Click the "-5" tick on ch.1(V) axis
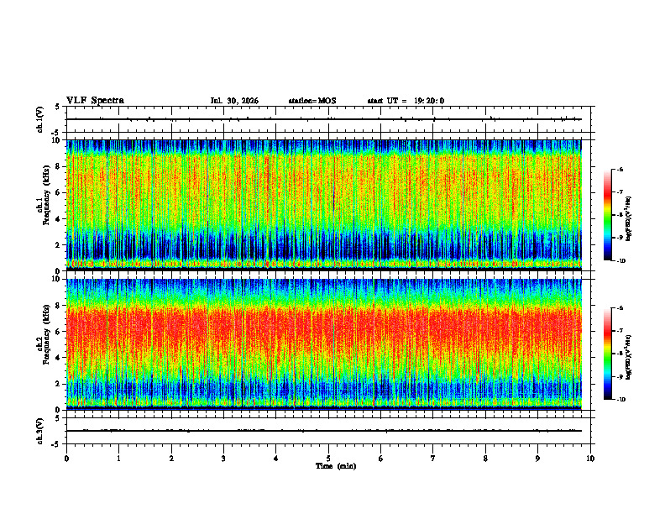The width and height of the screenshot is (665, 514). coord(56,133)
